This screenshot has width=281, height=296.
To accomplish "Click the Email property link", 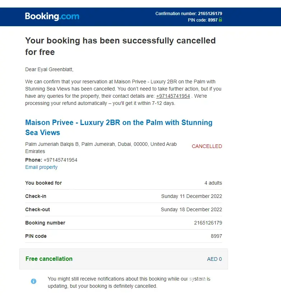I will (41, 167).
